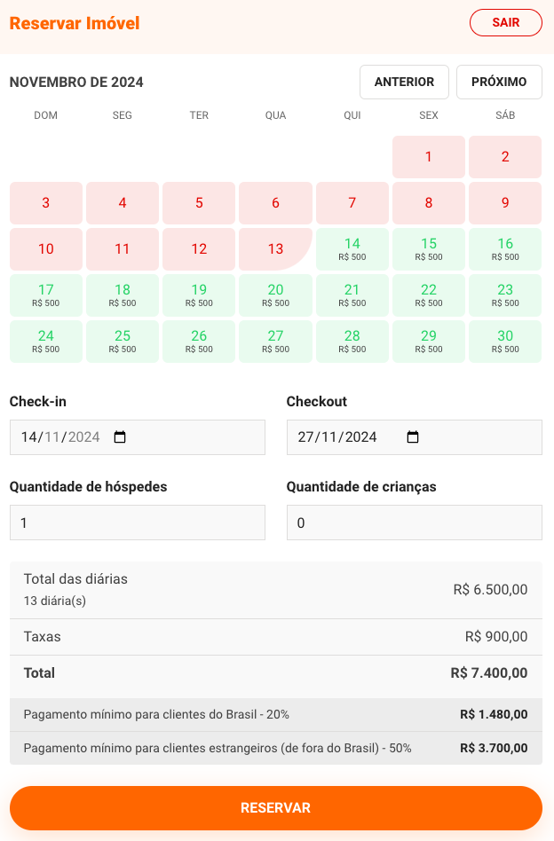Click the Check-in date input field
The height and width of the screenshot is (841, 554).
pyautogui.click(x=62, y=437)
